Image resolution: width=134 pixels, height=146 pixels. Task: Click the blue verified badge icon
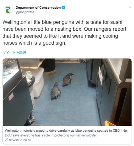click(x=63, y=7)
